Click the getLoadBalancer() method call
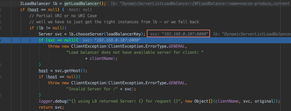This screenshot has width=291, height=111. [85, 4]
